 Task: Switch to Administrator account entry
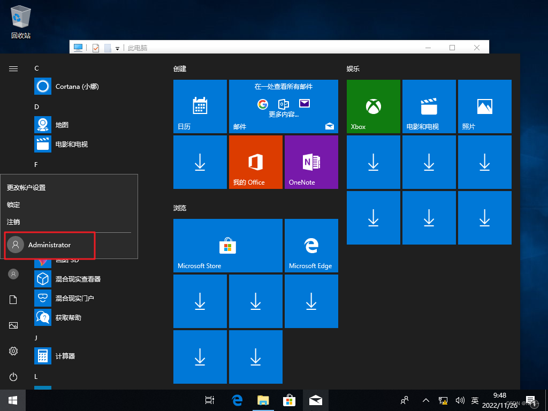click(49, 245)
